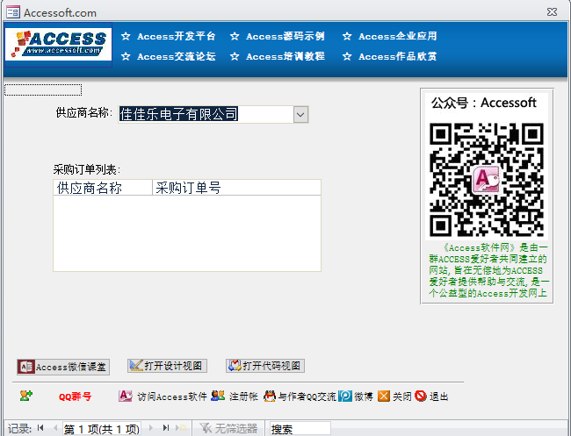Screen dimensions: 571x436
Task: Open the Access源码示例 link
Action: pos(285,36)
